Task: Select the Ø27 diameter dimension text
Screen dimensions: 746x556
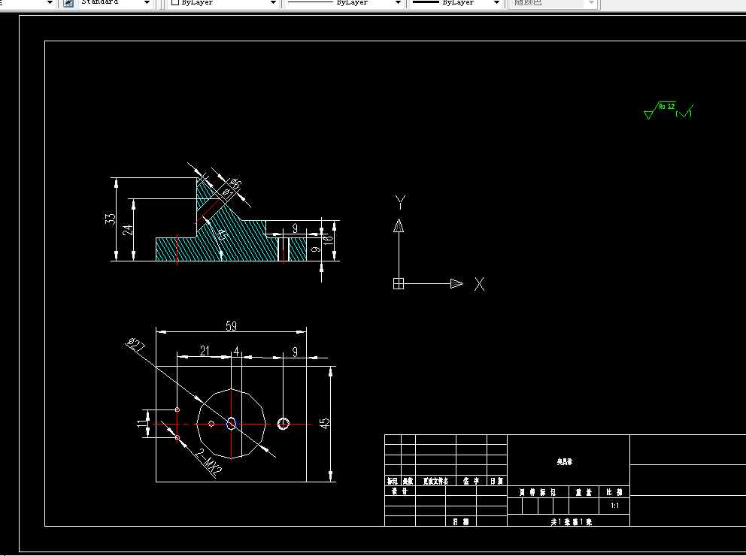Action: [135, 345]
